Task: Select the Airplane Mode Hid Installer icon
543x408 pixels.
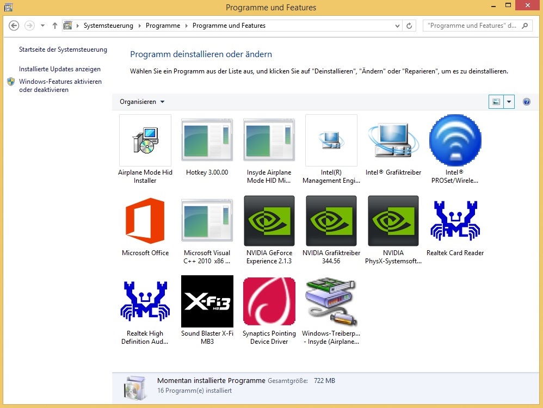Action: [x=145, y=140]
